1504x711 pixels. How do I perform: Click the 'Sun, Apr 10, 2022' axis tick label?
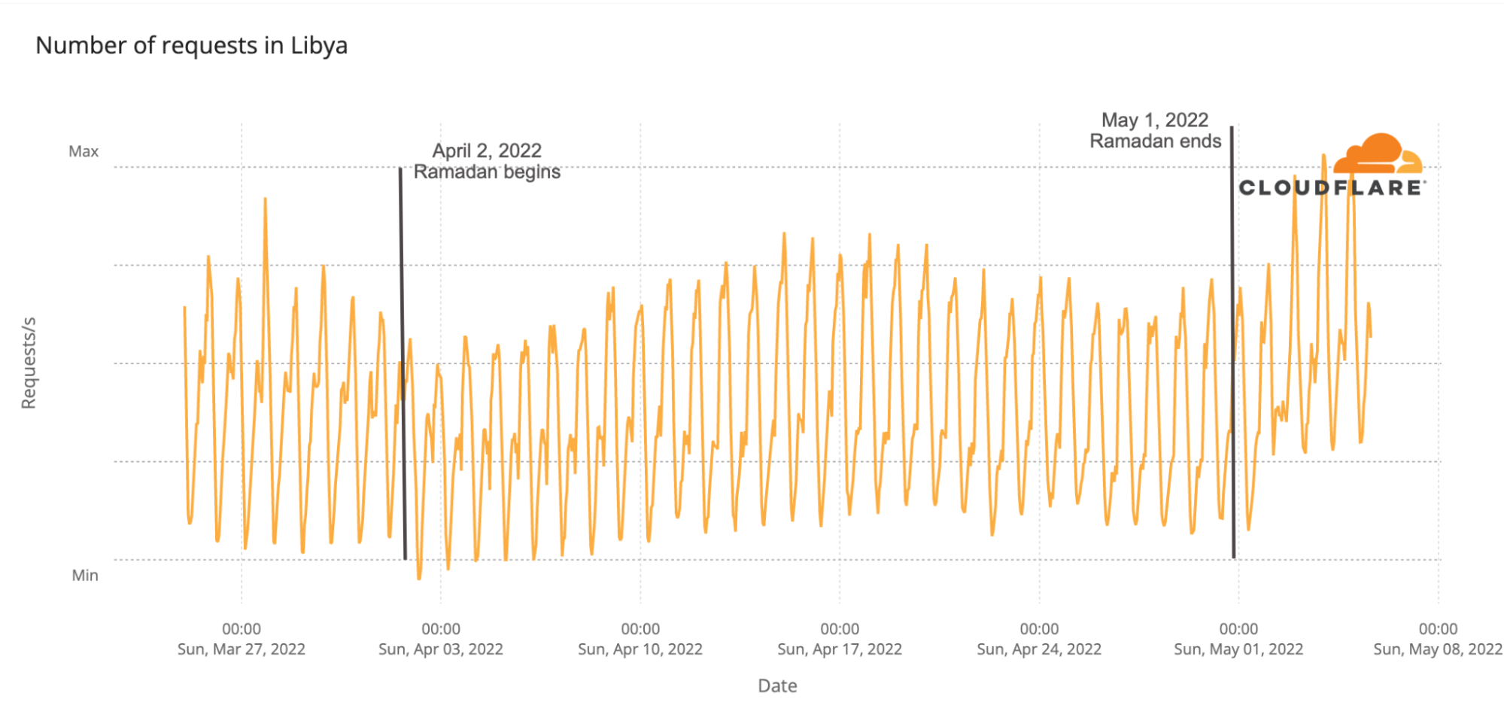pyautogui.click(x=640, y=649)
